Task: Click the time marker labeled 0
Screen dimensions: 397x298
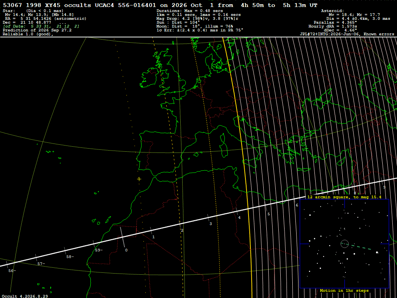Action: (126, 250)
